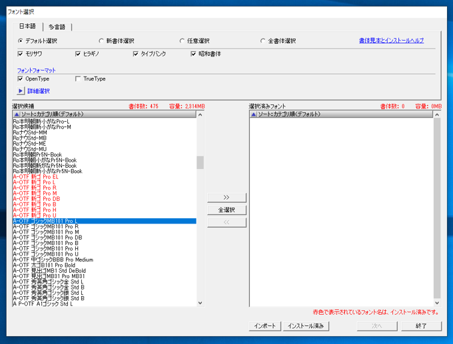453x344 pixels.
Task: Click the 全選択 button
Action: pos(226,210)
